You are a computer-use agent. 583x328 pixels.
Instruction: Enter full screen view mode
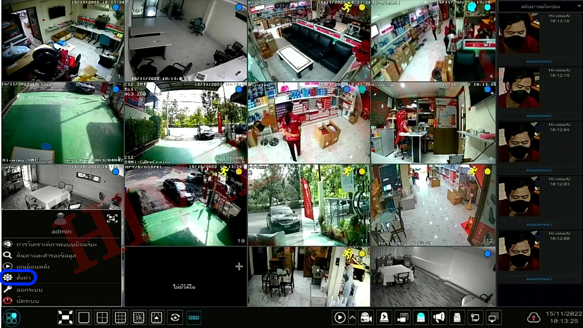pyautogui.click(x=65, y=318)
